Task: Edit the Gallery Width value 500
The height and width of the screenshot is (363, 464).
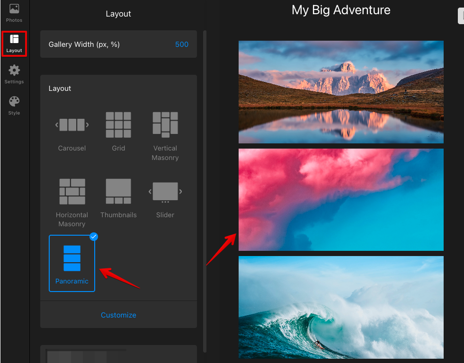Action: pos(182,44)
